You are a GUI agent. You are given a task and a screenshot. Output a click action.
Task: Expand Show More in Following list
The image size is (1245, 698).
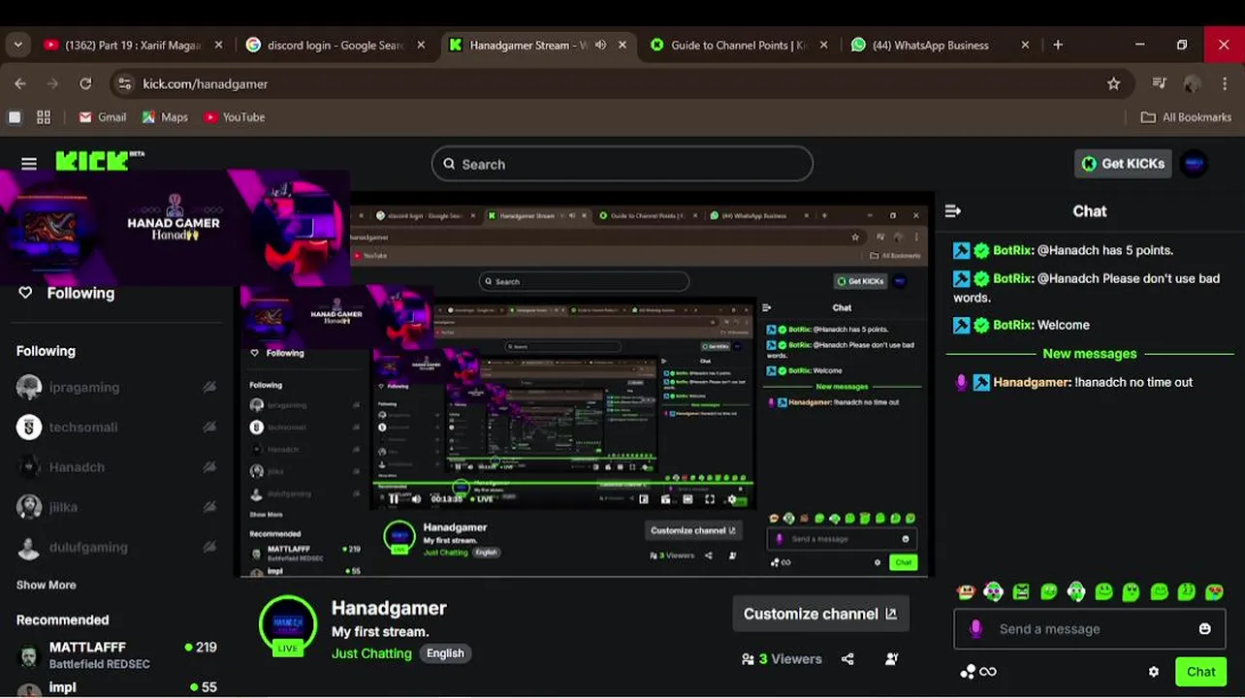[46, 585]
